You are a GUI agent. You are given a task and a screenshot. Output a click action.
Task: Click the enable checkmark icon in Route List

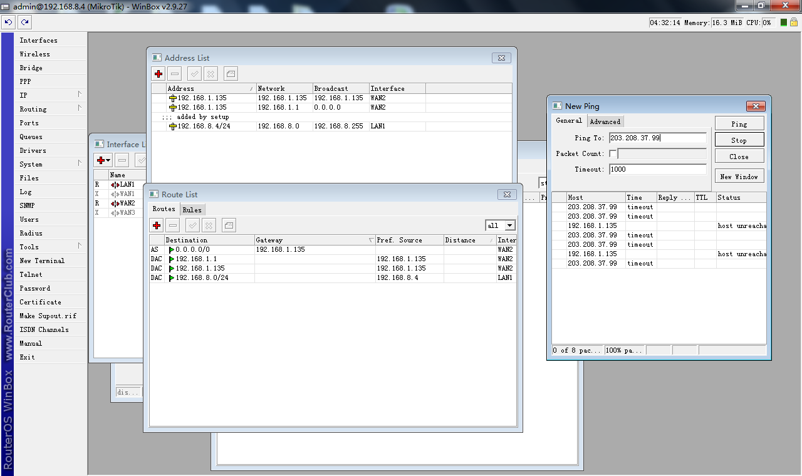pyautogui.click(x=193, y=225)
